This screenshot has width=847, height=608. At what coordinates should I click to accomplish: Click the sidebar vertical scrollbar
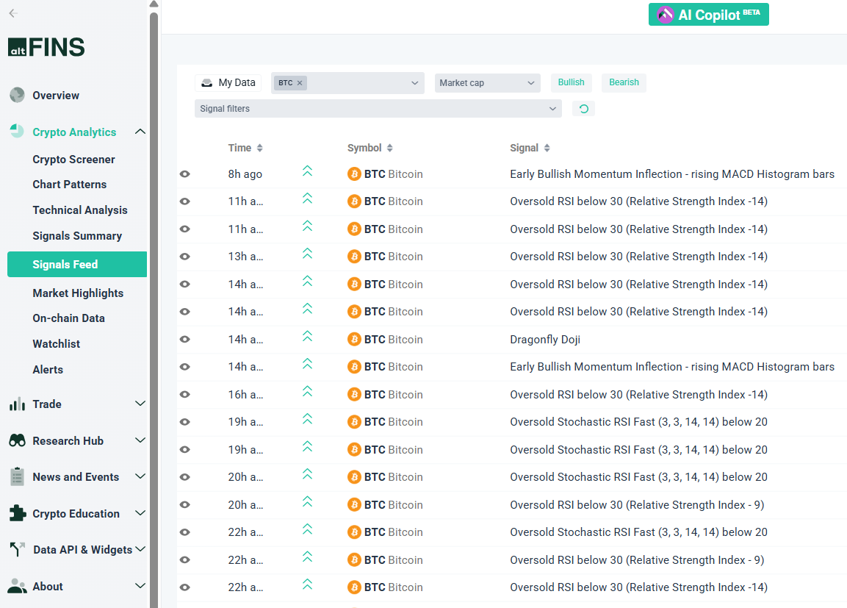(x=154, y=294)
